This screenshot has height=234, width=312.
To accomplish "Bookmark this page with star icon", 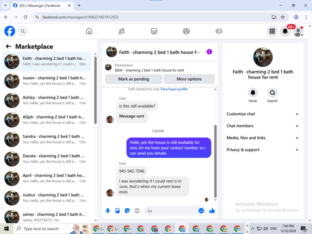I will point(283,17).
